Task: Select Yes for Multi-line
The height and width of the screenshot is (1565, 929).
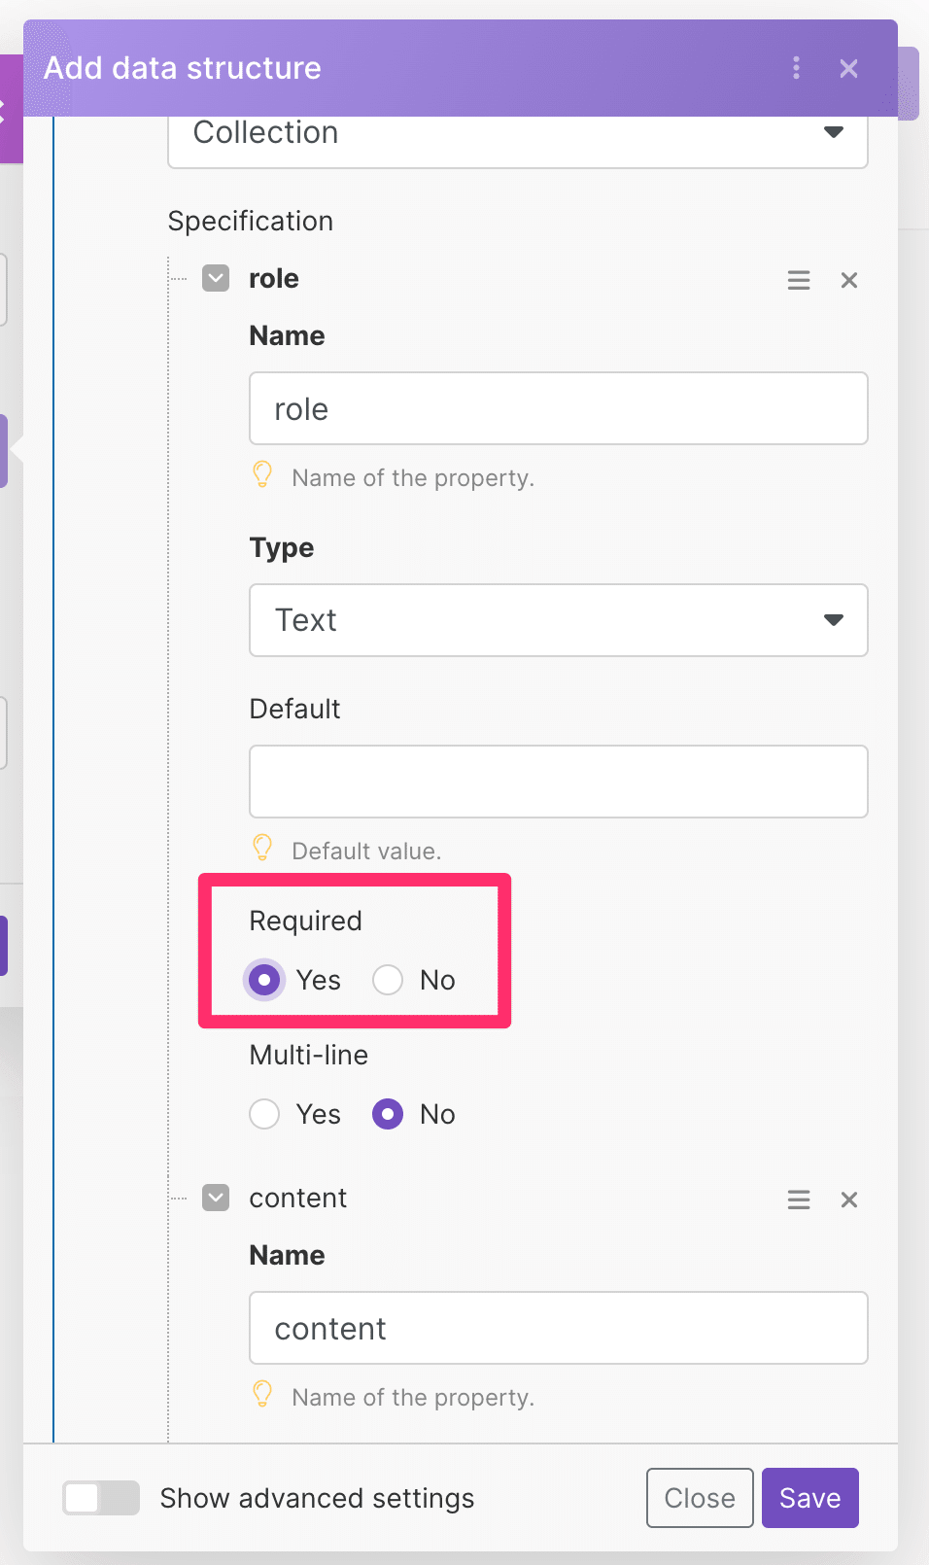Action: [x=264, y=1114]
